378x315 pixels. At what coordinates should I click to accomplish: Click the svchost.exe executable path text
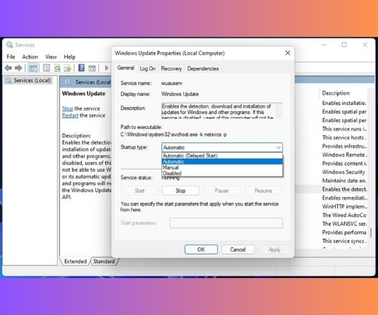tap(174, 134)
